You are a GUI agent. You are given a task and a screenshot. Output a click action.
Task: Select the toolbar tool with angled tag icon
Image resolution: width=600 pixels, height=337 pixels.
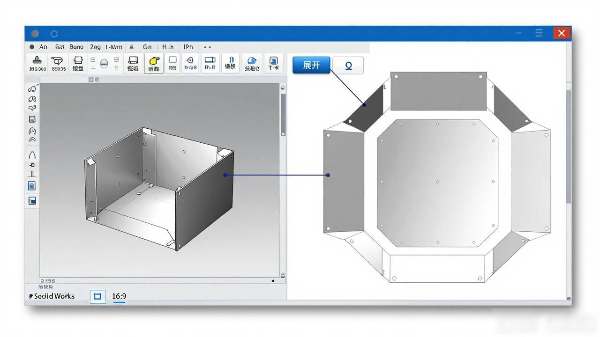[x=190, y=63]
